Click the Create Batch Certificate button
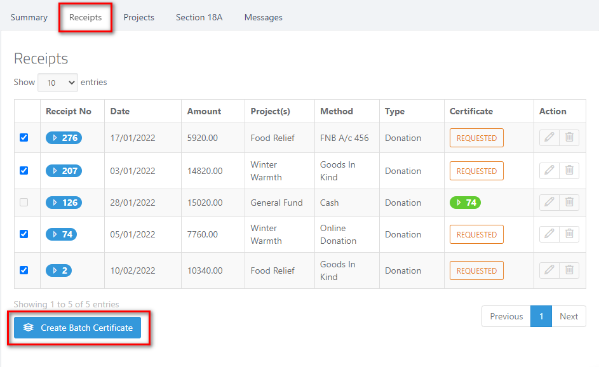 [x=77, y=328]
